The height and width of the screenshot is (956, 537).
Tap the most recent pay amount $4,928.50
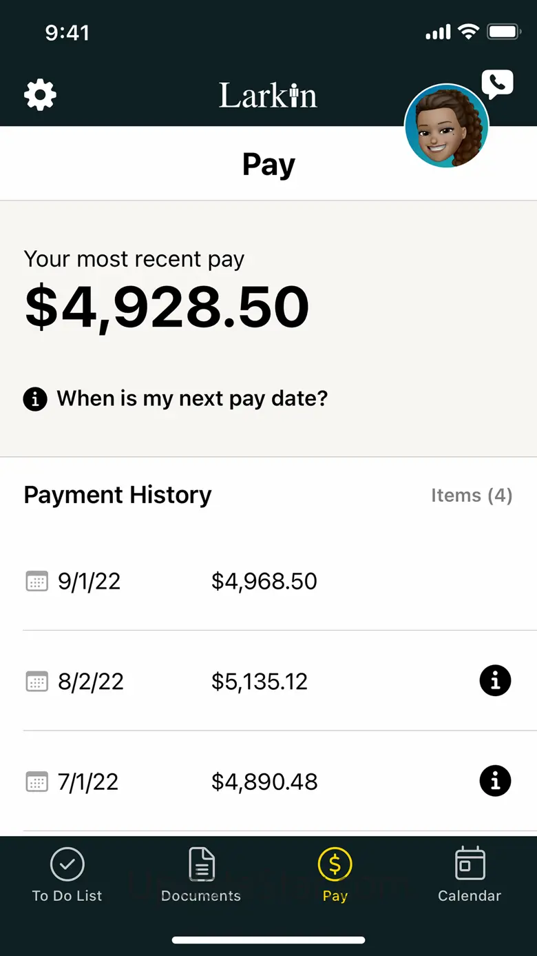(167, 307)
